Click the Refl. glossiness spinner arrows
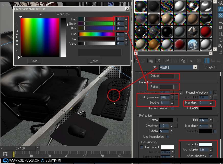The image size is (223, 164). [x=172, y=97]
